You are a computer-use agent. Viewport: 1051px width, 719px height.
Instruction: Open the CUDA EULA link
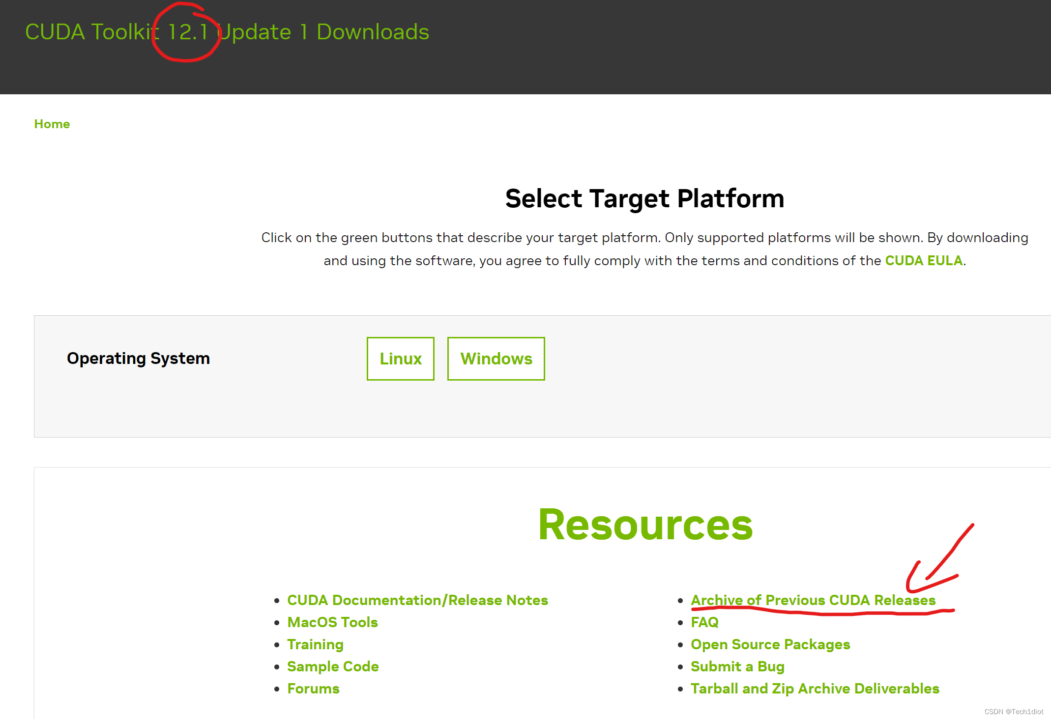pos(924,260)
